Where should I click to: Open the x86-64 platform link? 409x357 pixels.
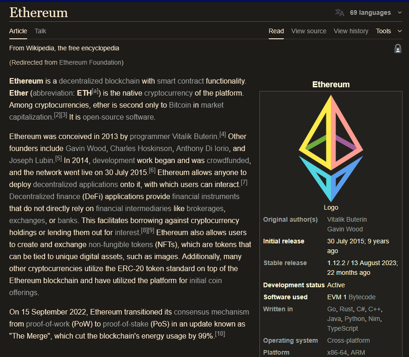(337, 352)
